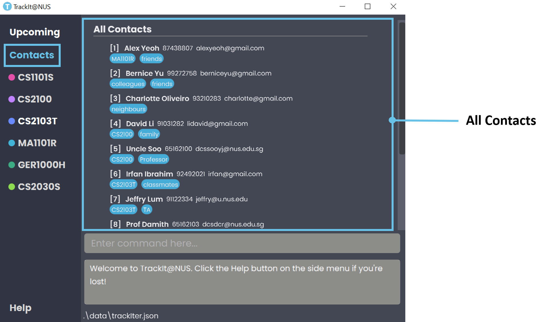This screenshot has height=322, width=545.
Task: Click phone number 93210283
Action: [x=207, y=98]
